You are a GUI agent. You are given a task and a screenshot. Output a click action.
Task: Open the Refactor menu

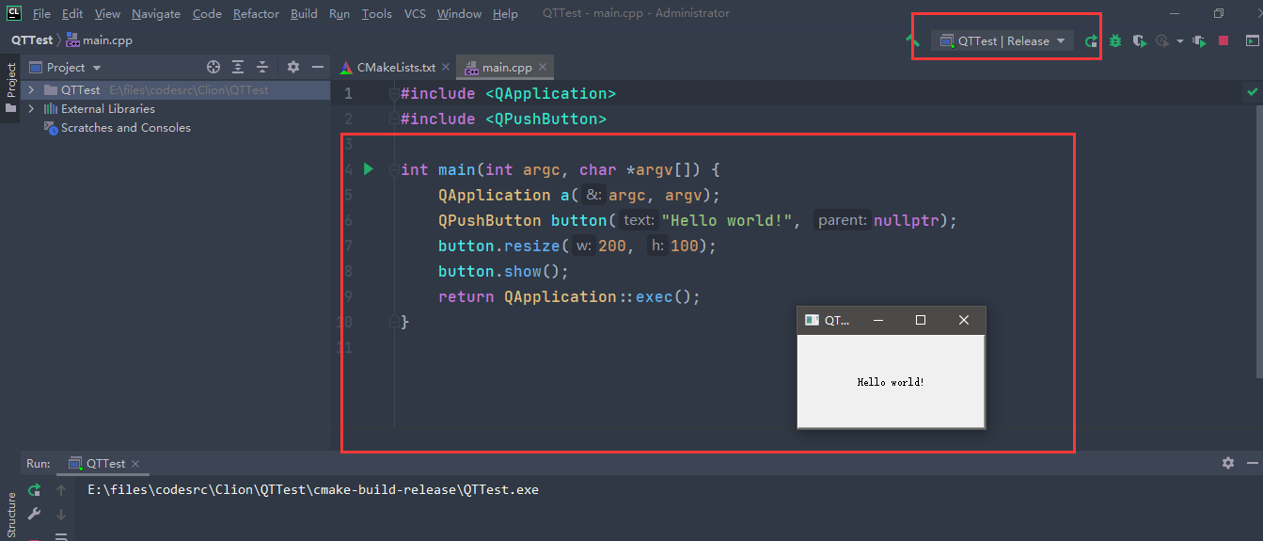tap(256, 13)
